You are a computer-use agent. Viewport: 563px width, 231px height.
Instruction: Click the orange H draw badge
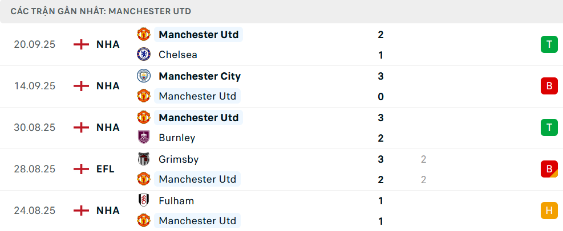point(549,211)
